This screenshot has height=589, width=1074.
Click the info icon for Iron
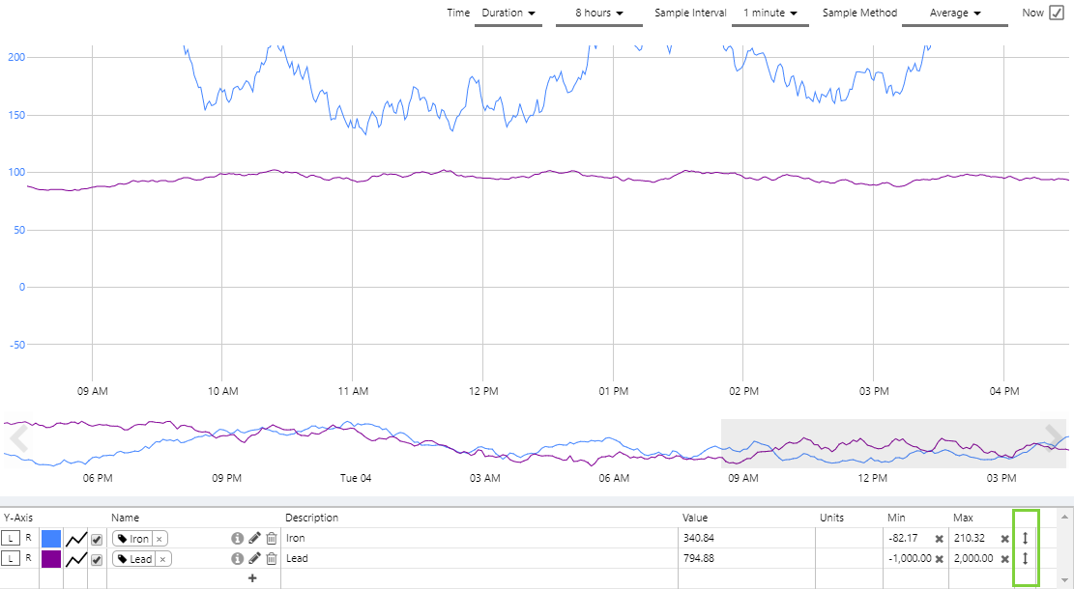click(237, 538)
